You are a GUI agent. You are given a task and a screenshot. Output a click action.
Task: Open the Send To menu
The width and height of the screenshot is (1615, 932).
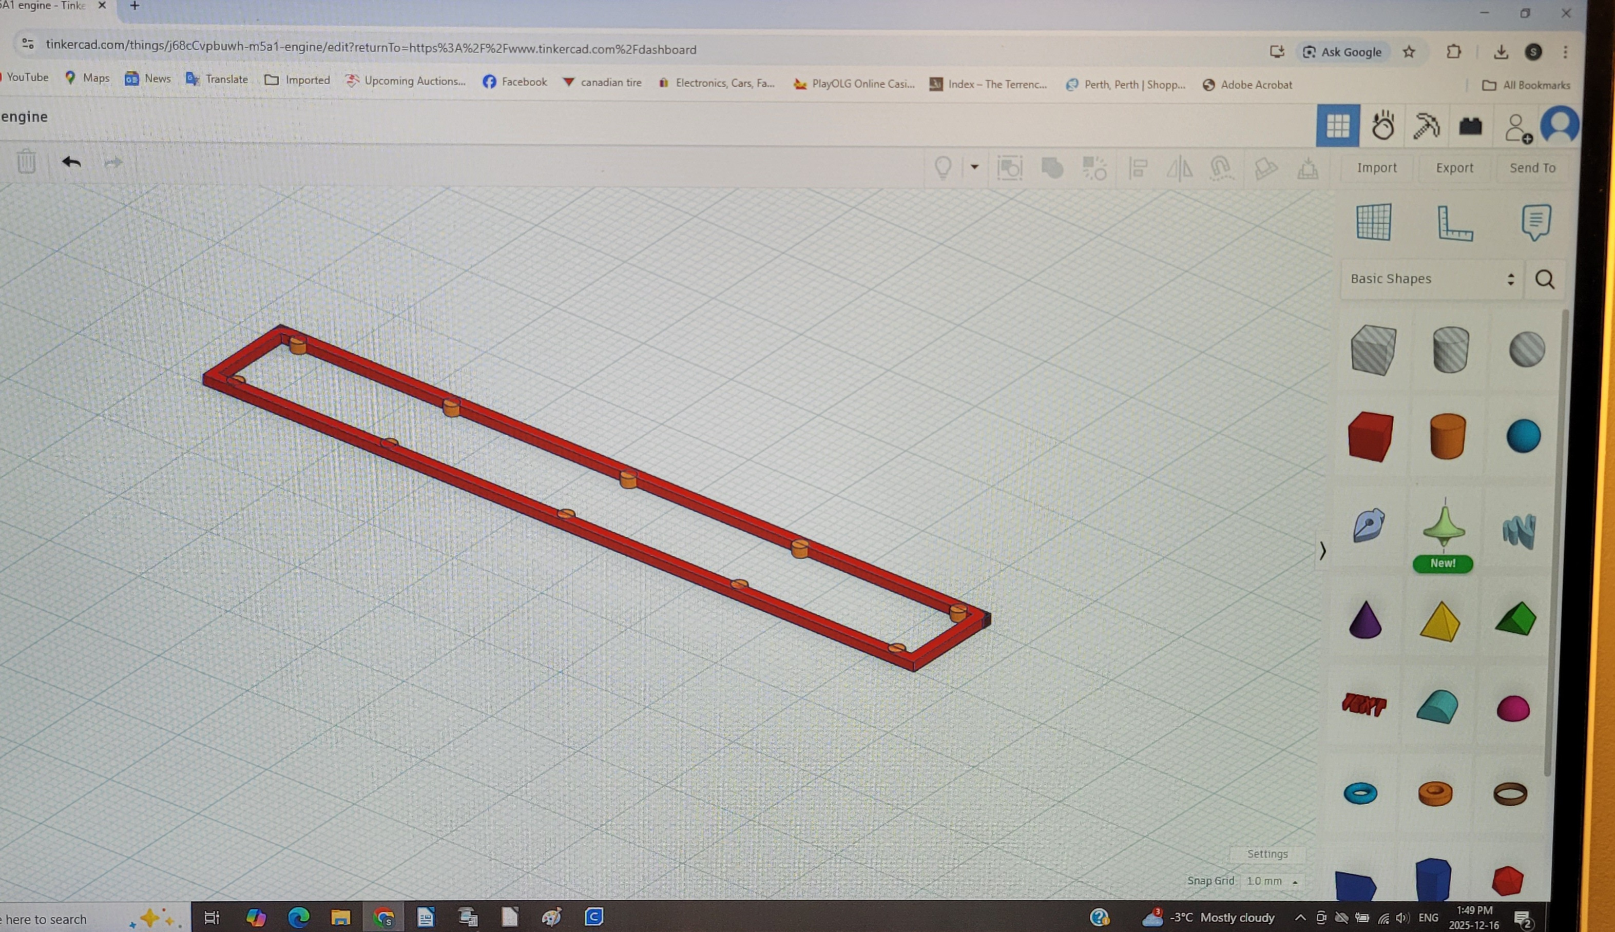coord(1532,168)
